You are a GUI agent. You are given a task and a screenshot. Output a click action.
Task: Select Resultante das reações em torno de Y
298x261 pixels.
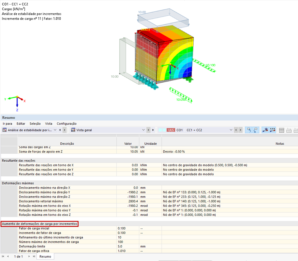point(149,170)
